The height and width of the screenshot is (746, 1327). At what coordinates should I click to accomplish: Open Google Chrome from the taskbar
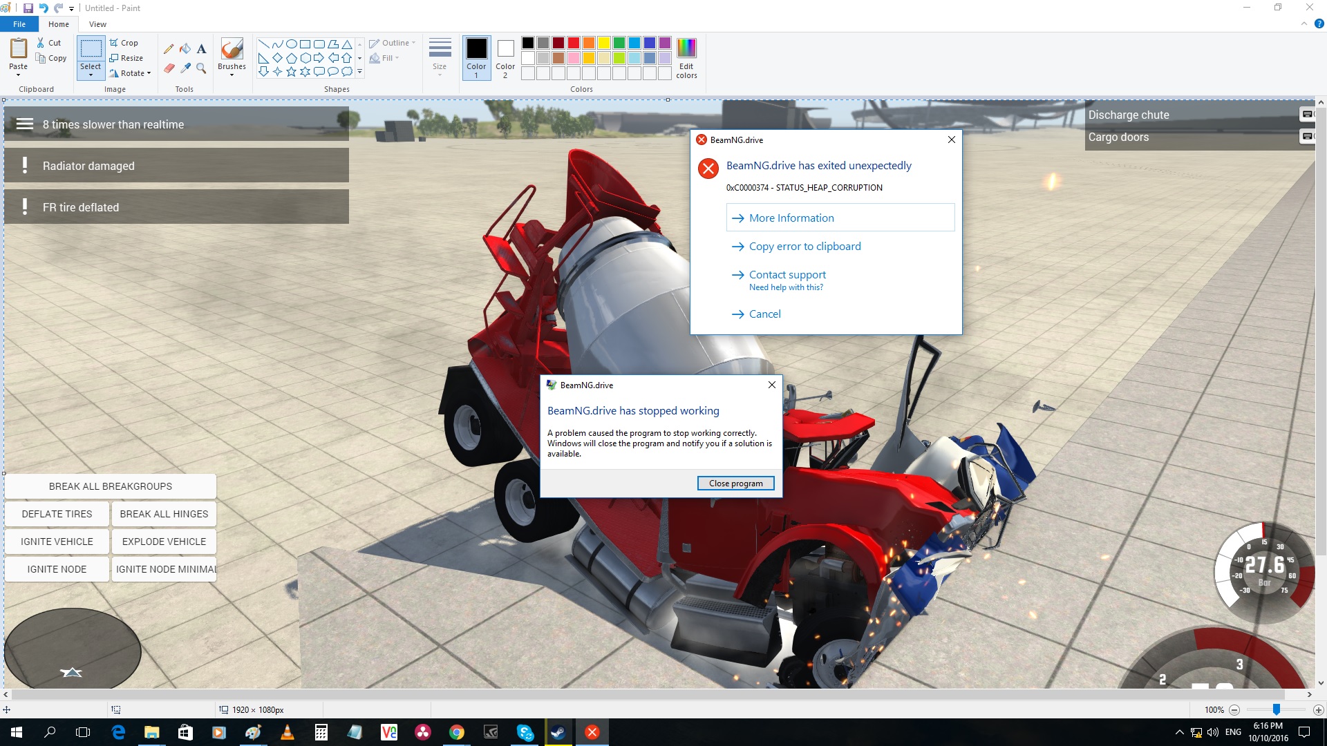click(457, 732)
